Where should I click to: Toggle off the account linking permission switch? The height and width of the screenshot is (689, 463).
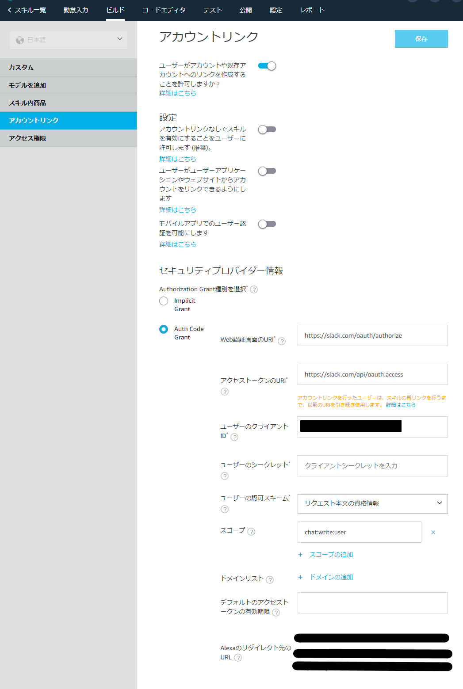[267, 66]
